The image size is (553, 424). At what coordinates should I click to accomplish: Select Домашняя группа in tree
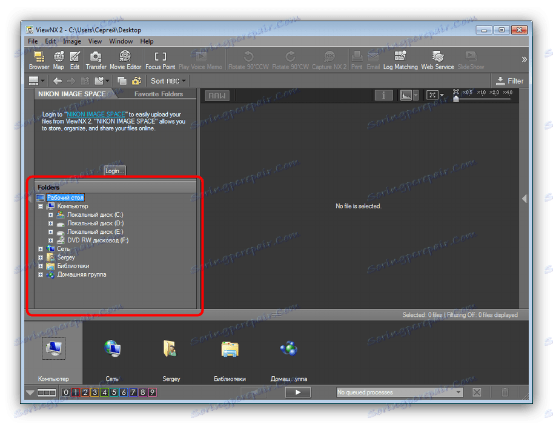click(82, 274)
